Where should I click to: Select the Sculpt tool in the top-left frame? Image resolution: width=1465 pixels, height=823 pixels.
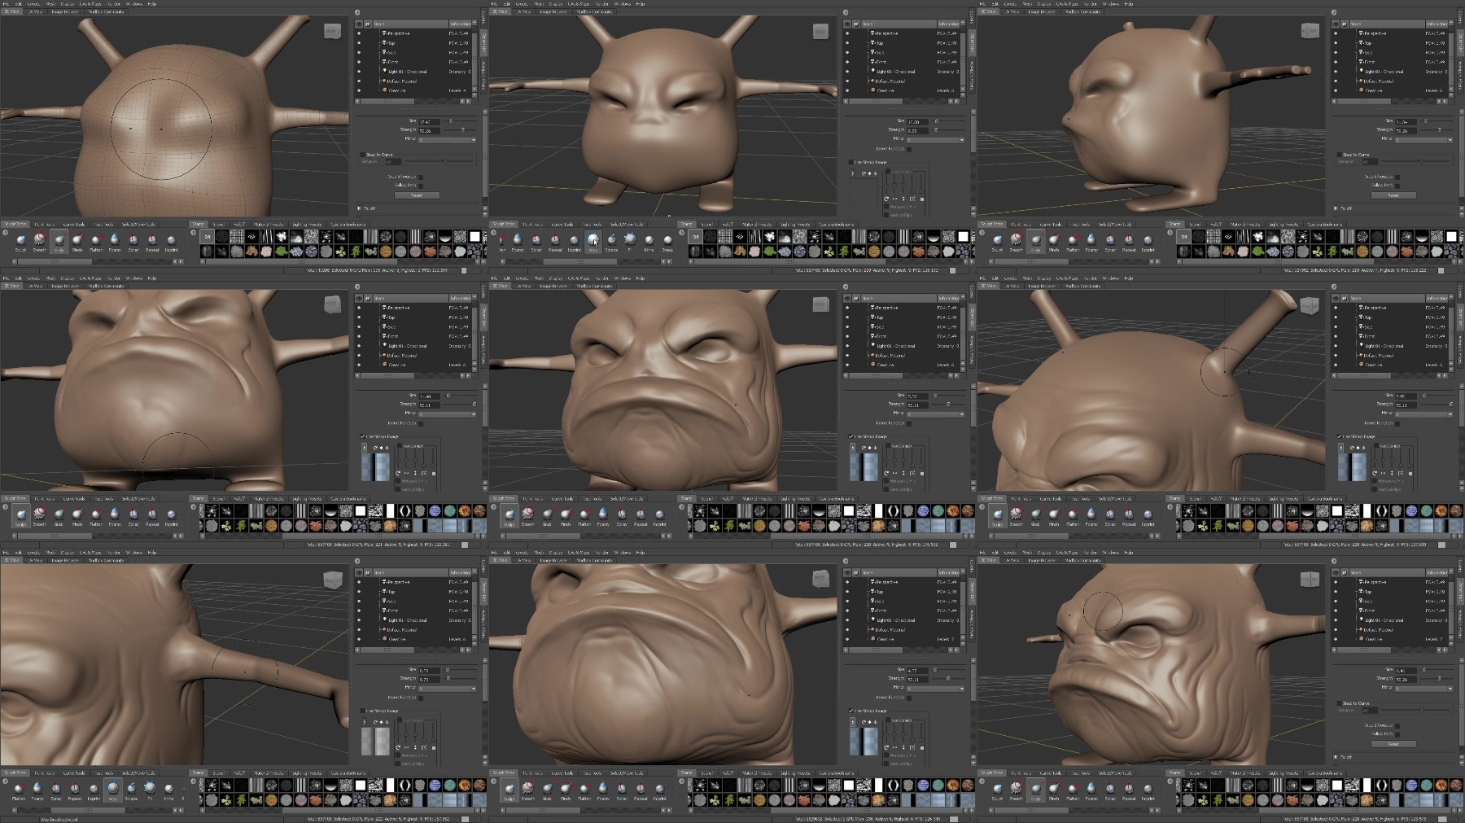pyautogui.click(x=20, y=242)
